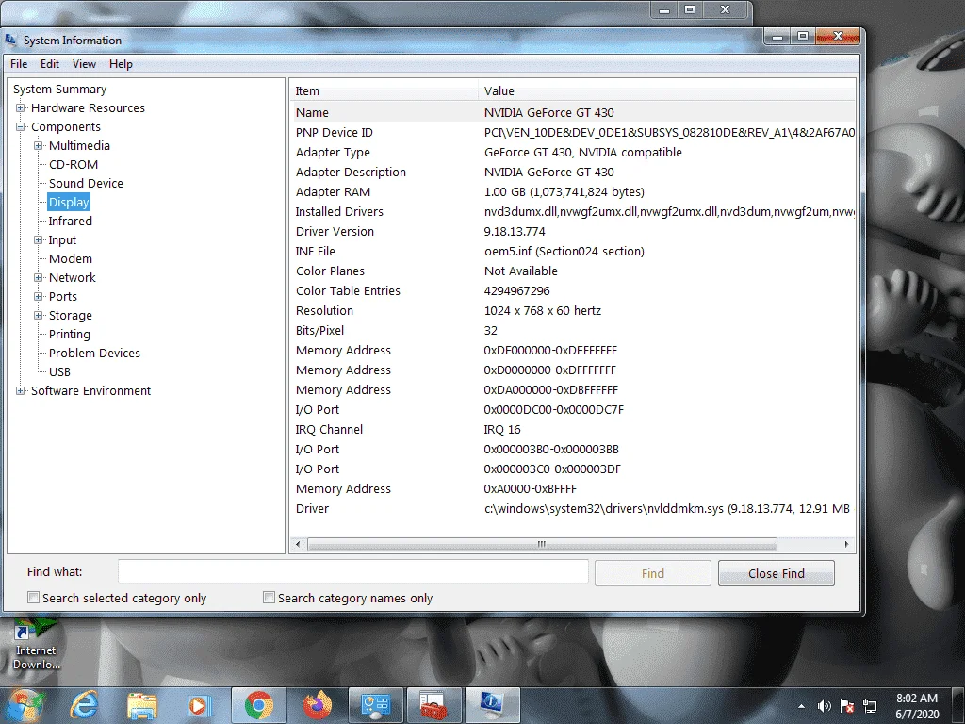Click the Find what input field
Viewport: 965px width, 724px height.
point(353,572)
